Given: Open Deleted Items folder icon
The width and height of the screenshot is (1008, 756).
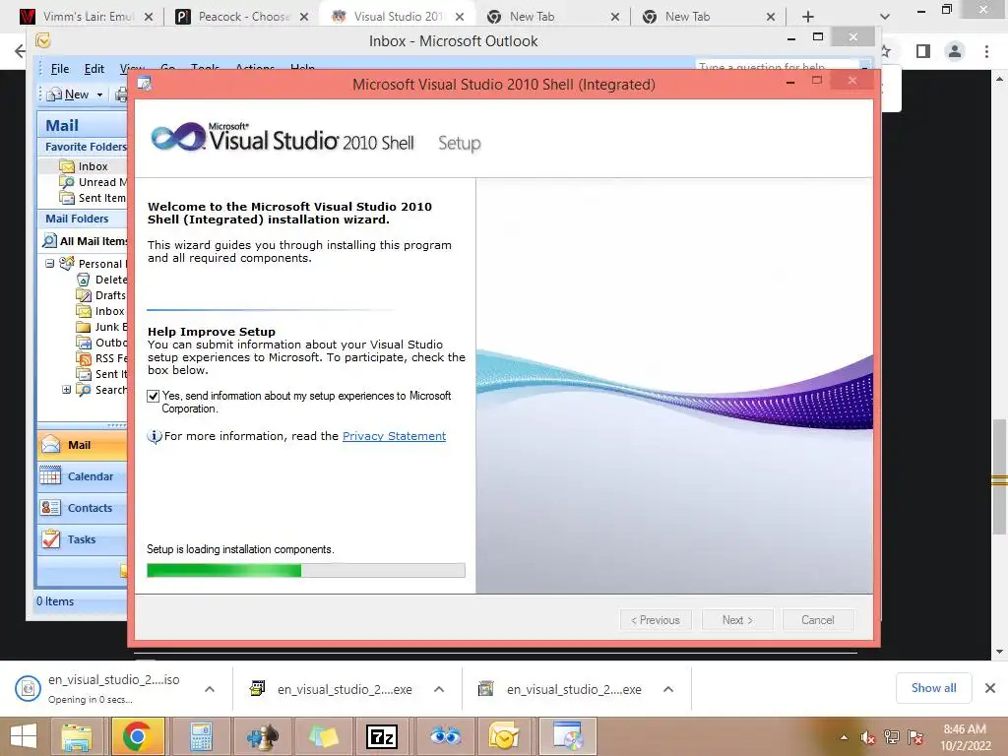Looking at the screenshot, I should coord(83,280).
